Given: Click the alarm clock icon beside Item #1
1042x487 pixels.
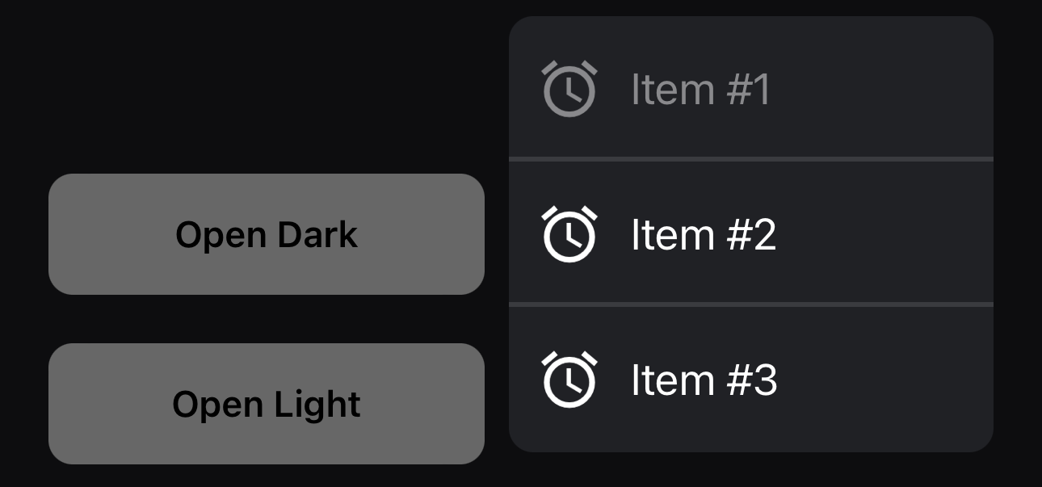Looking at the screenshot, I should (x=569, y=89).
